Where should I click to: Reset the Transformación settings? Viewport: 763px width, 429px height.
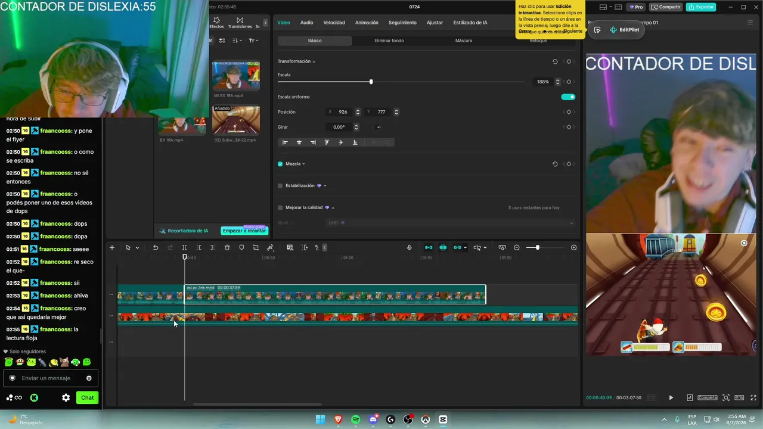tap(555, 61)
